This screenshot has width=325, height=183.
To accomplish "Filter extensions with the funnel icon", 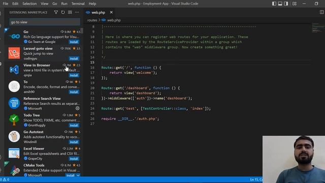I will click(x=56, y=12).
